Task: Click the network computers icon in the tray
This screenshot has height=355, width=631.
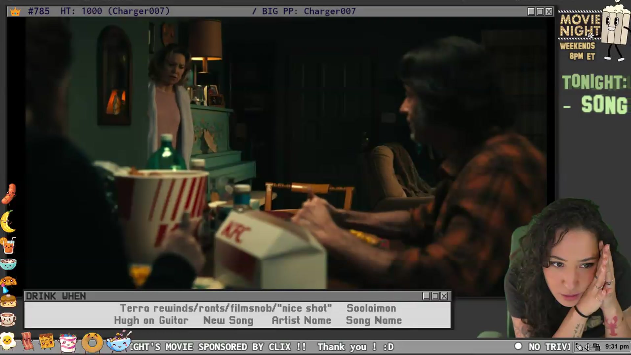Action: click(596, 347)
